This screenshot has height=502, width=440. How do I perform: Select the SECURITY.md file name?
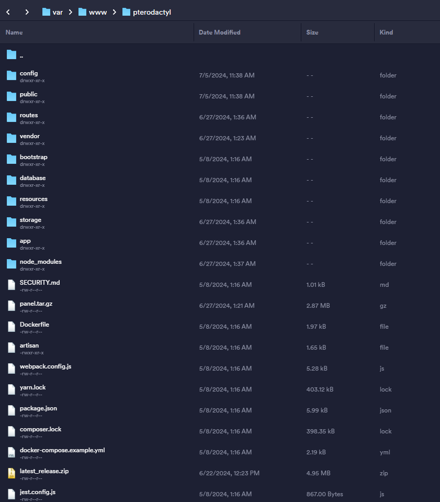click(40, 282)
